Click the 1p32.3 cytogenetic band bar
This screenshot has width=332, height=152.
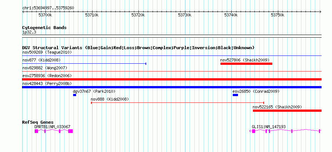[172, 36]
